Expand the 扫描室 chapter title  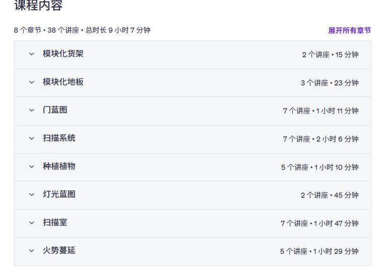(55, 223)
